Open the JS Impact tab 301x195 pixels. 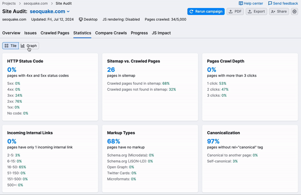point(161,33)
